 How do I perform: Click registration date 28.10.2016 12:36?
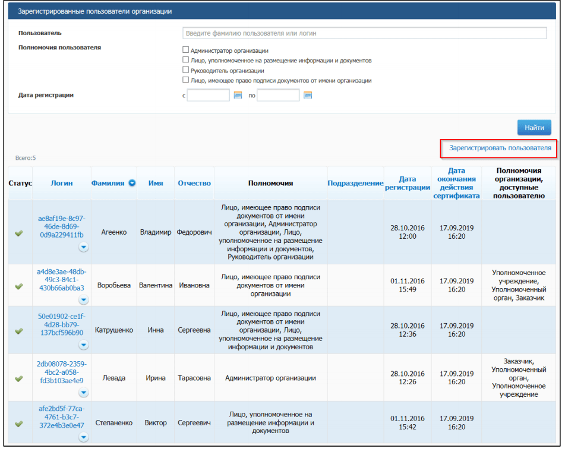tap(408, 330)
